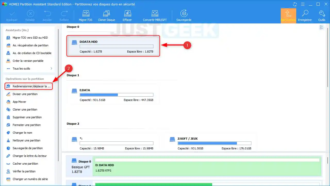Click the orange upgrade arrow button
This screenshot has height=186, width=330.
(288, 15)
